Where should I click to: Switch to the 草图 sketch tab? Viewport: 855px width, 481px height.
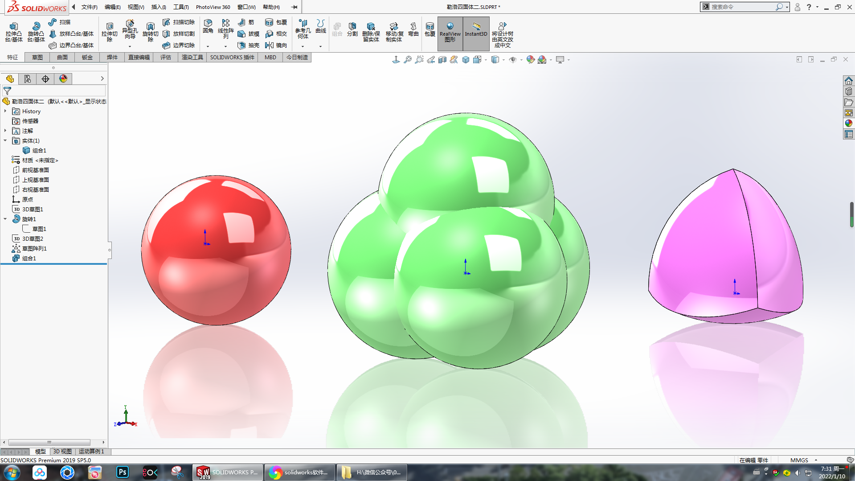click(37, 57)
